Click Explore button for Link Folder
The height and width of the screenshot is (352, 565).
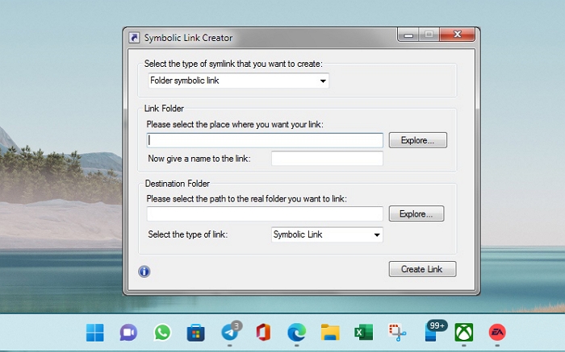(418, 140)
